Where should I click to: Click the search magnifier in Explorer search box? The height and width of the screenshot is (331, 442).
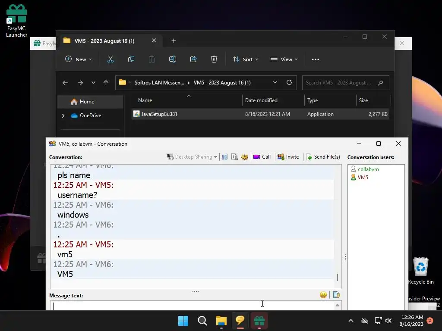pos(380,83)
